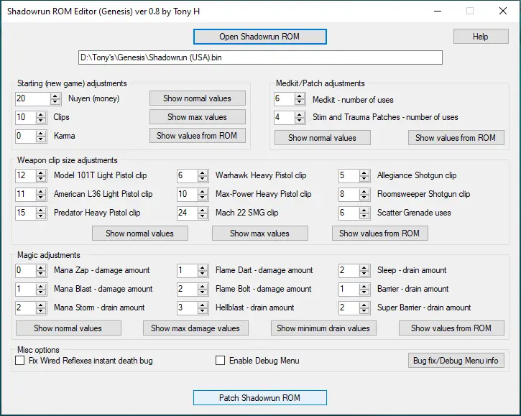
Task: Click the Clips value field
Action: click(25, 117)
